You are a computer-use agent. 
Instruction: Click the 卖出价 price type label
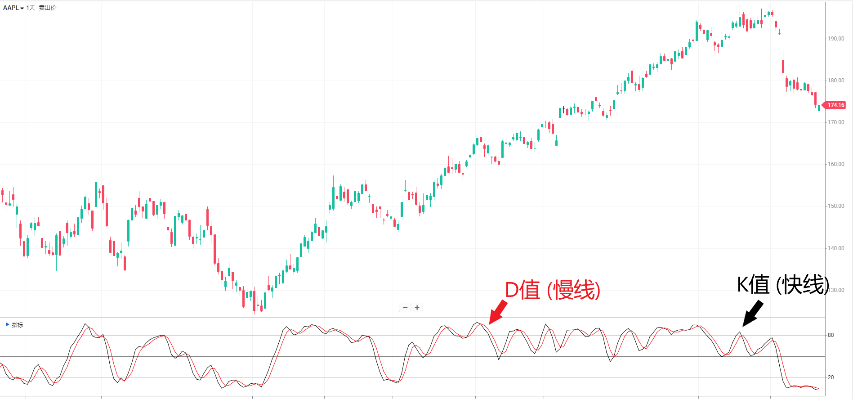click(x=48, y=8)
